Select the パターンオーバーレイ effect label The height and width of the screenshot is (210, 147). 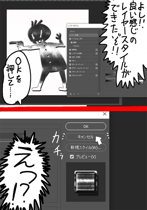coord(78,72)
